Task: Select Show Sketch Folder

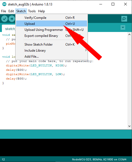Action: pyautogui.click(x=51, y=45)
